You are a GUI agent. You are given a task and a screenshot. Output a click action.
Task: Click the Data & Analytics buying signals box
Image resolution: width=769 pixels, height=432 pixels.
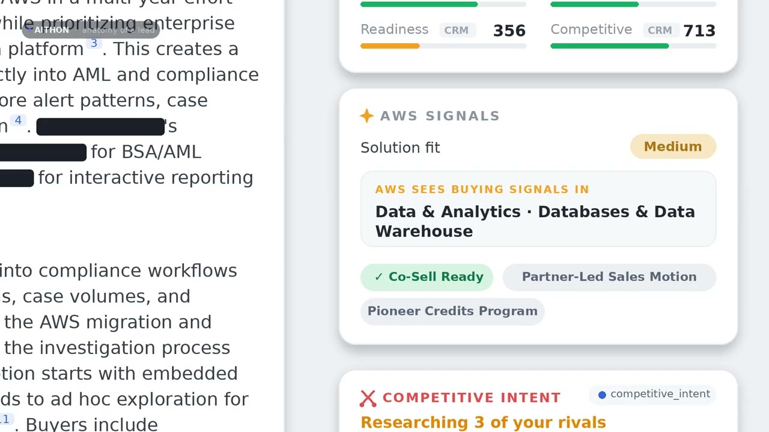[x=538, y=209]
